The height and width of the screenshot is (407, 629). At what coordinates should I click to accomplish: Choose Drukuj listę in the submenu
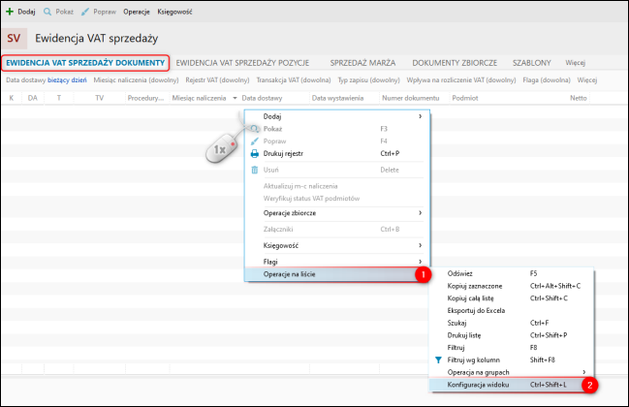coord(511,335)
